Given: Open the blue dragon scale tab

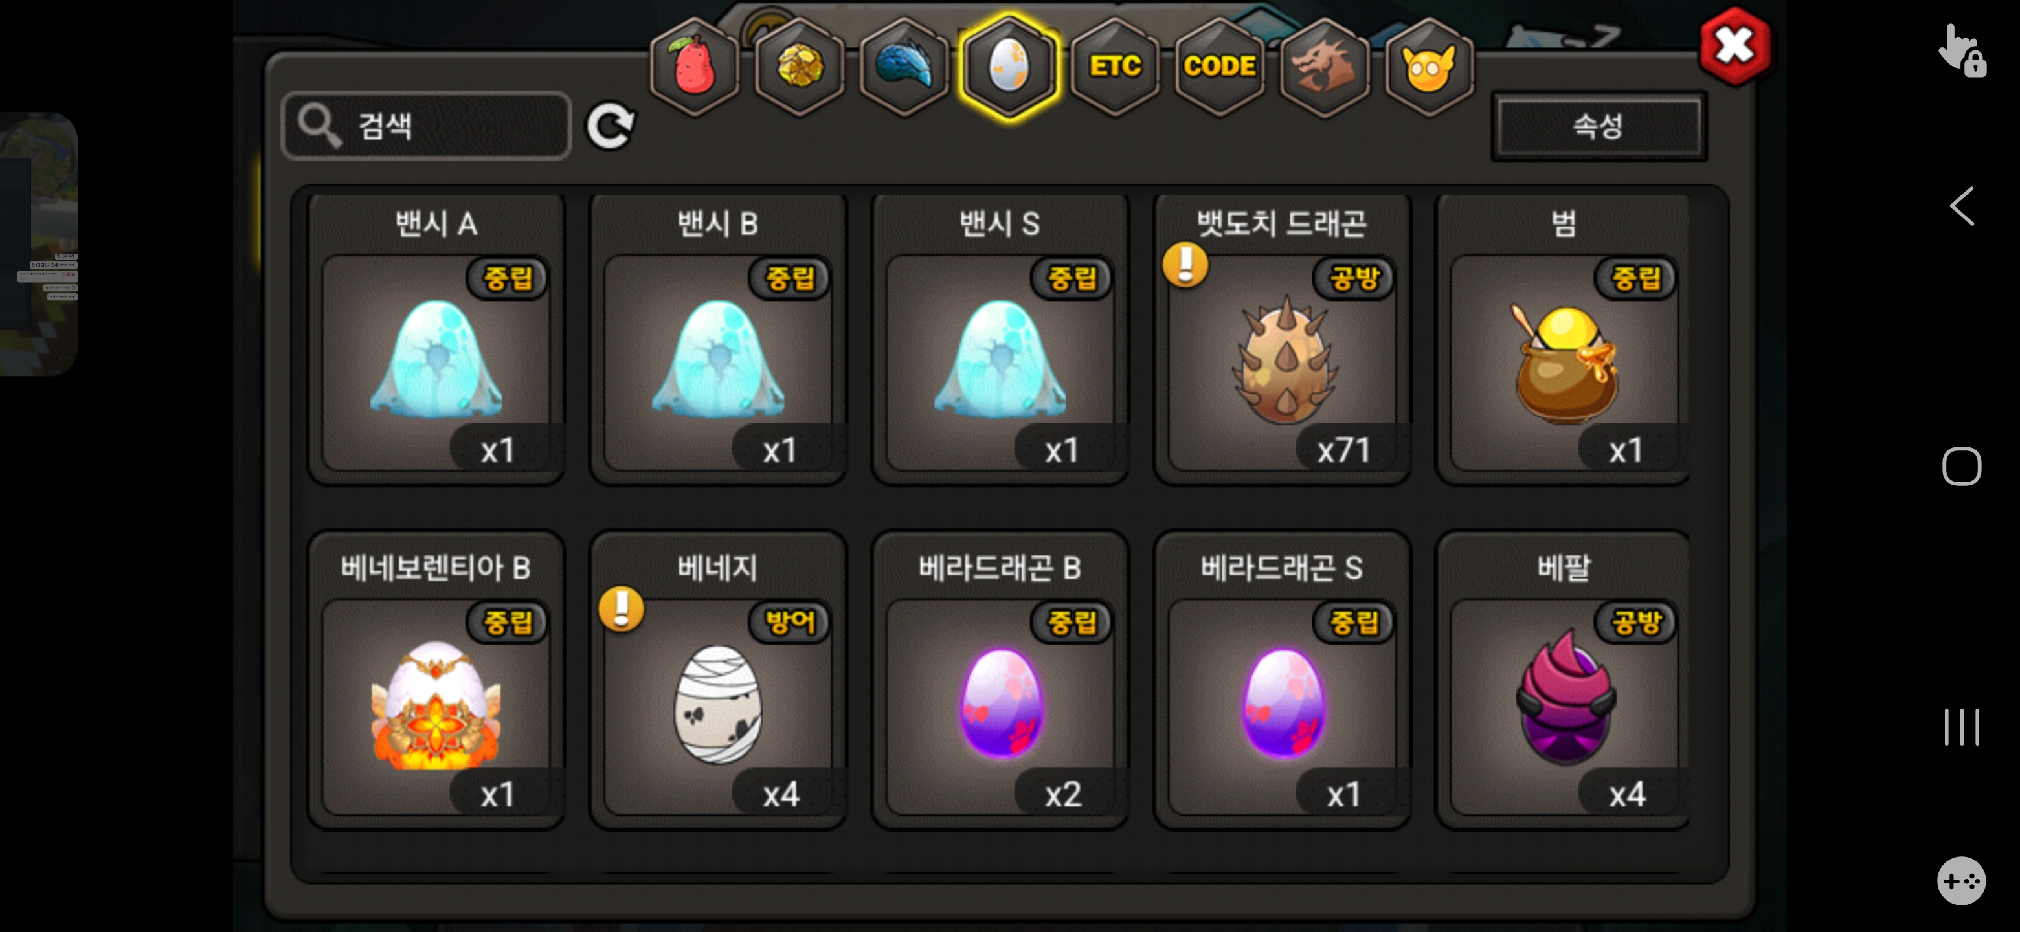Looking at the screenshot, I should [x=904, y=67].
